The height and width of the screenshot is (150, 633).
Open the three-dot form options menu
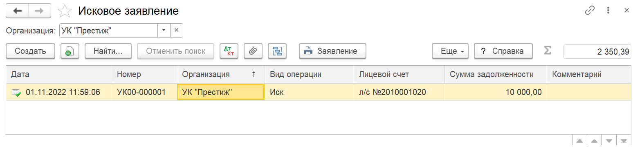click(x=609, y=11)
